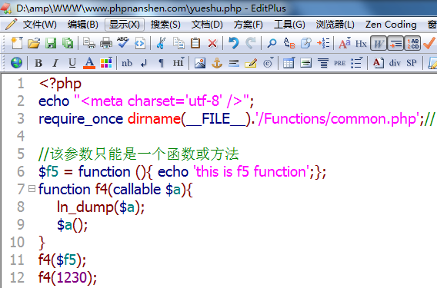Click line number 6 in the gutter
The width and height of the screenshot is (437, 288).
tap(21, 171)
